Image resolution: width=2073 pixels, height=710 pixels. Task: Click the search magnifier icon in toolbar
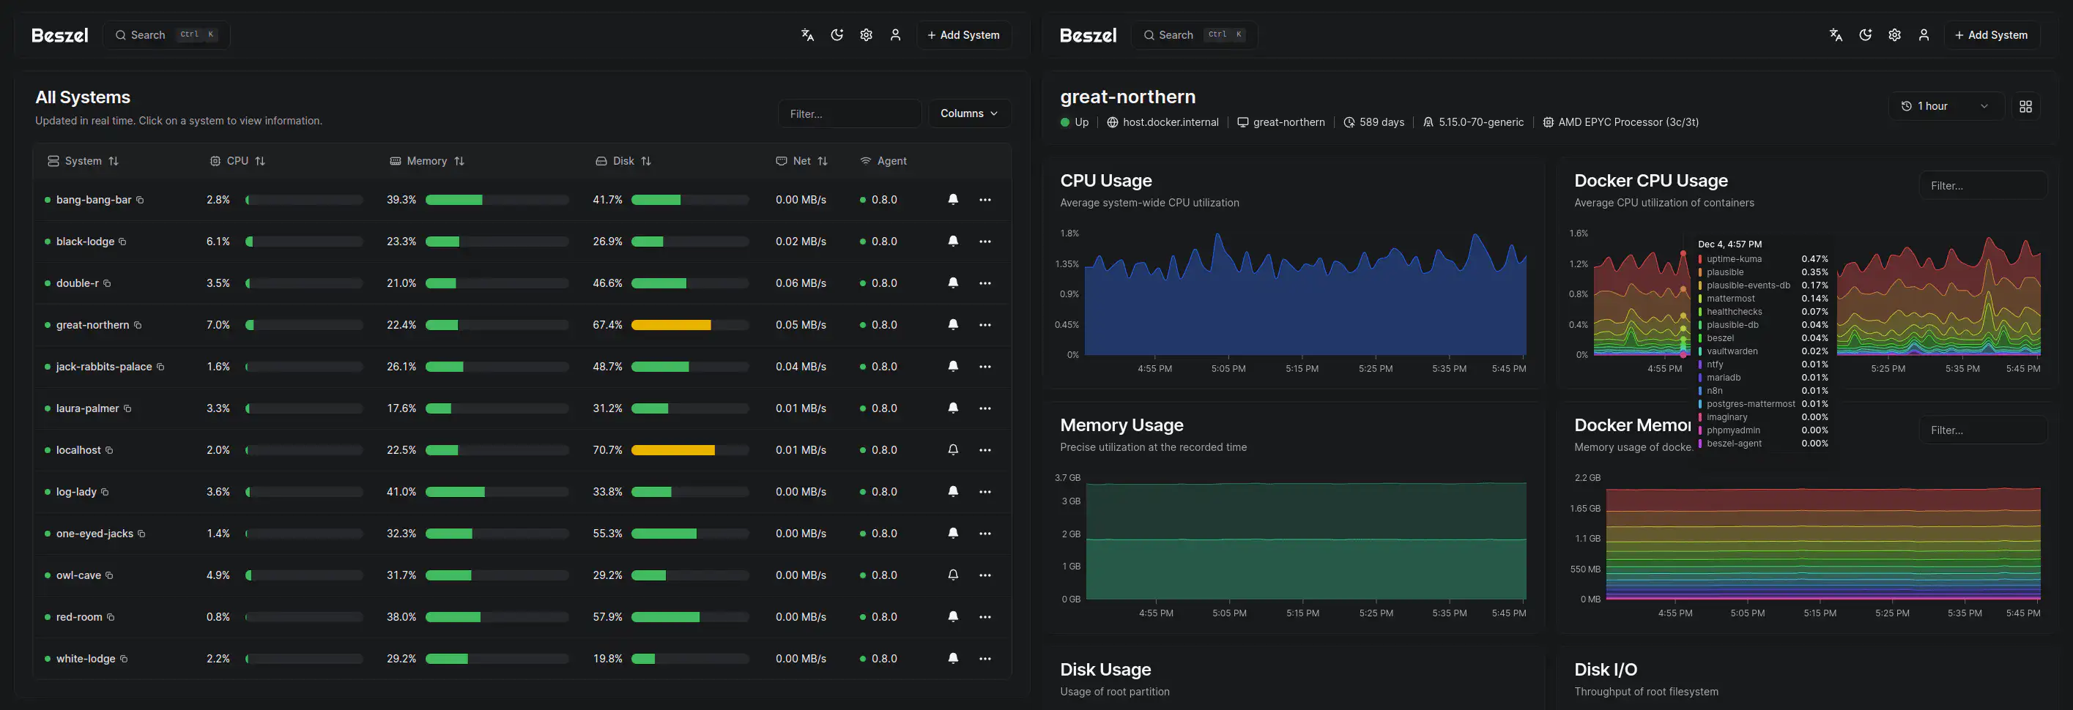click(122, 34)
